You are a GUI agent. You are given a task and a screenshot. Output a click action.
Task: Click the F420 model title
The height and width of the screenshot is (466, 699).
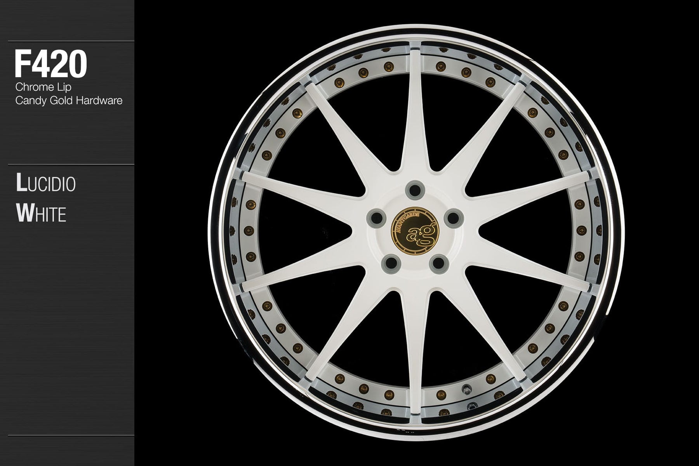[x=50, y=64]
